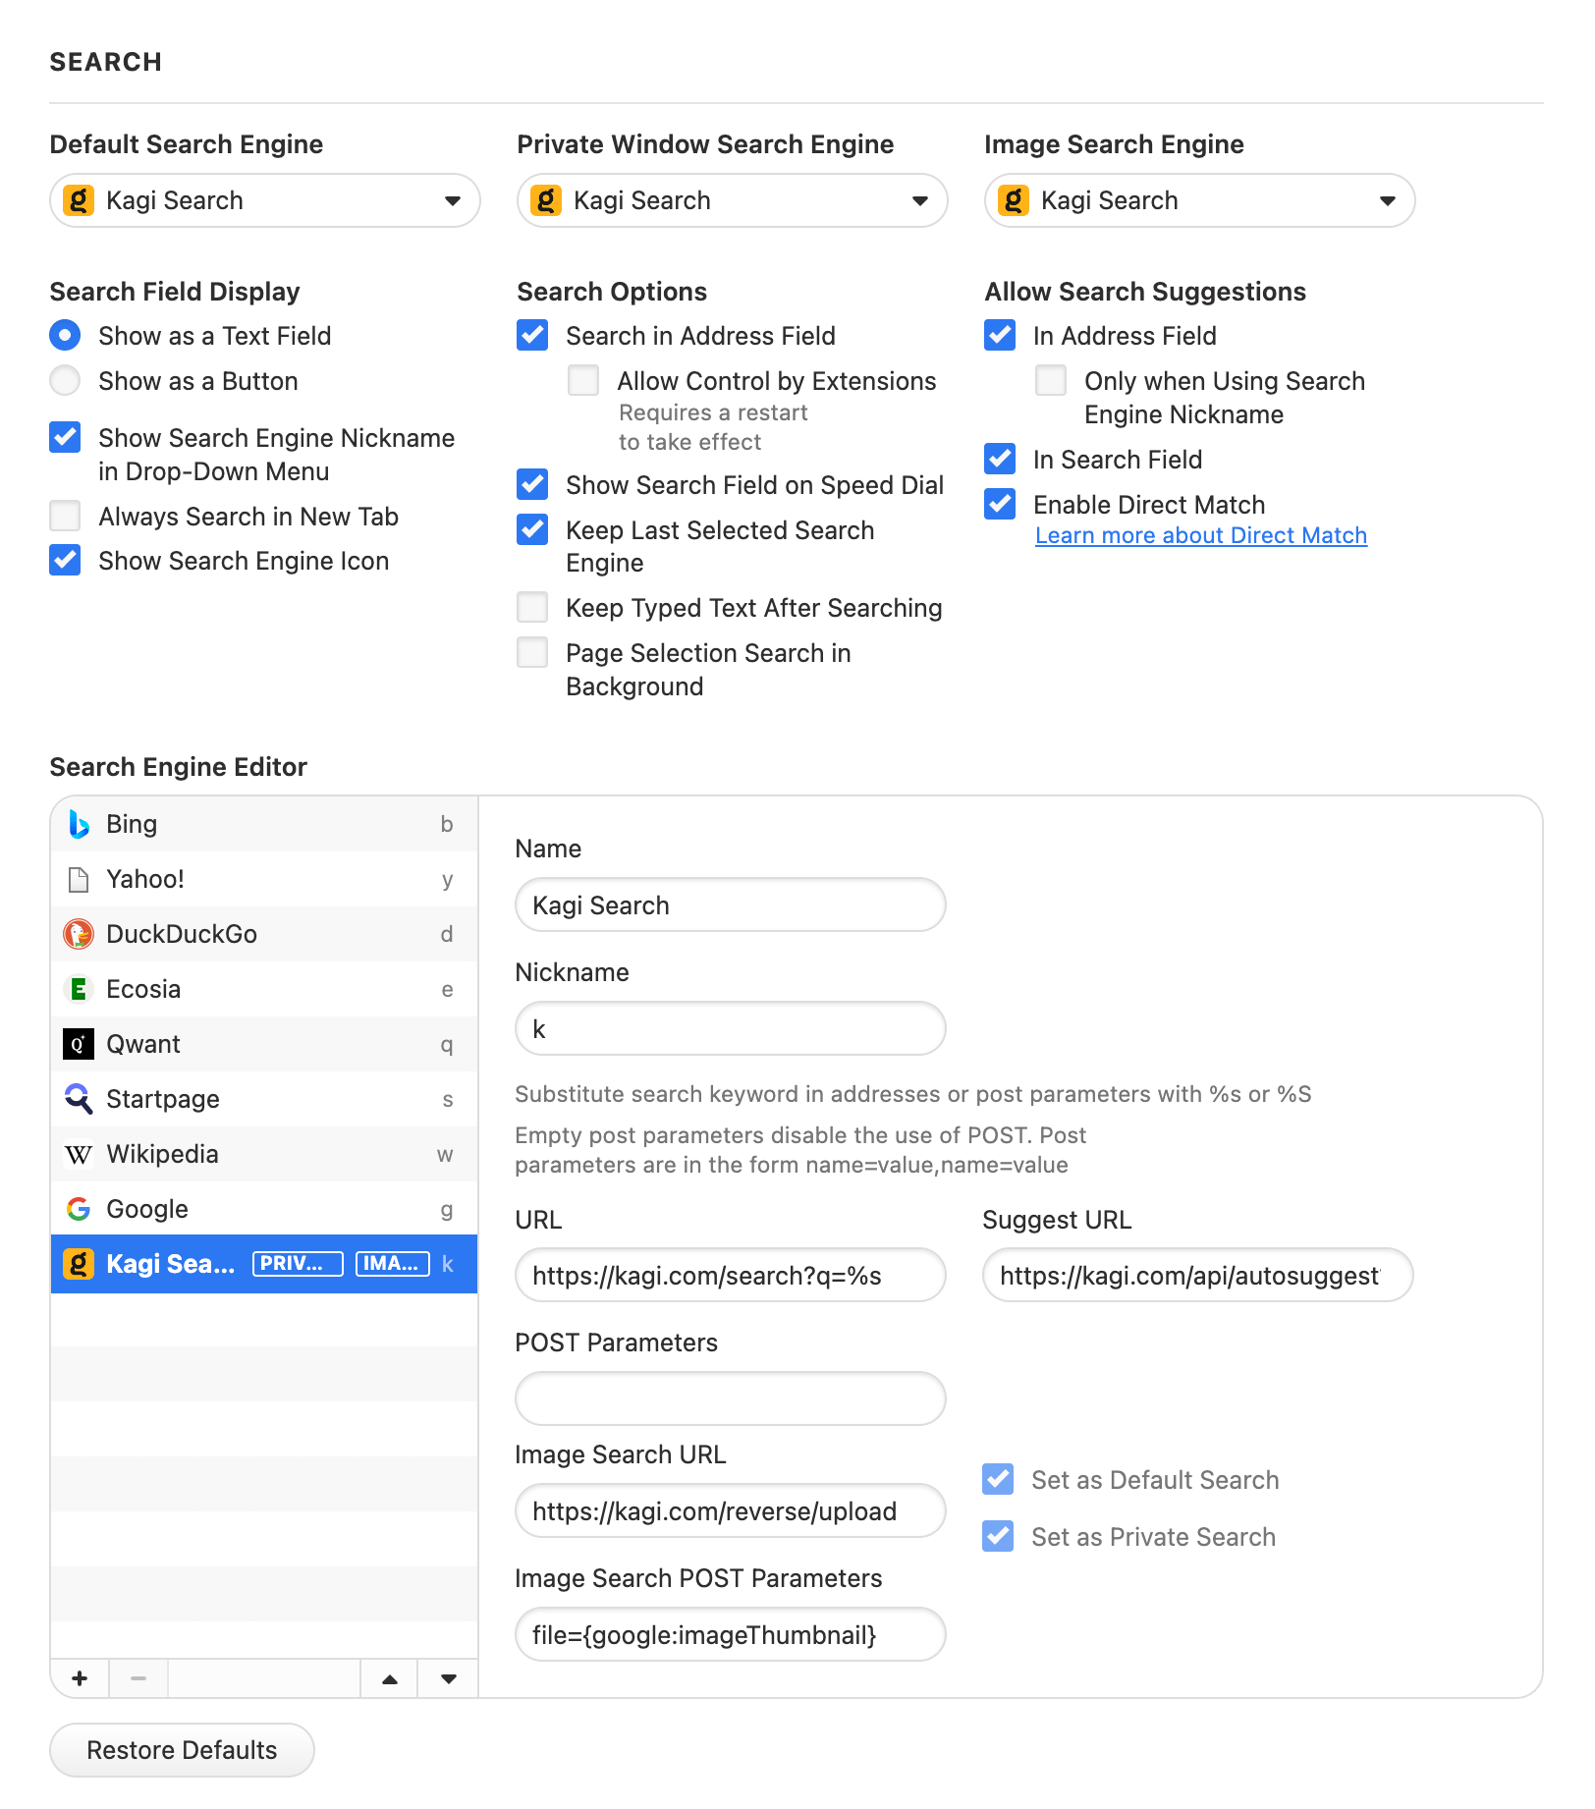This screenshot has width=1595, height=1809.
Task: Open Learn more about Direct Match link
Action: tap(1201, 535)
